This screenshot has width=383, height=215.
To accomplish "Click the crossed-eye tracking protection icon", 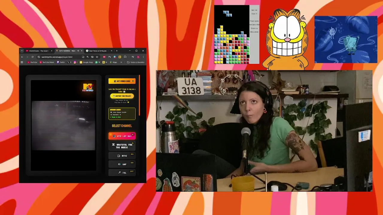I will coord(92,57).
